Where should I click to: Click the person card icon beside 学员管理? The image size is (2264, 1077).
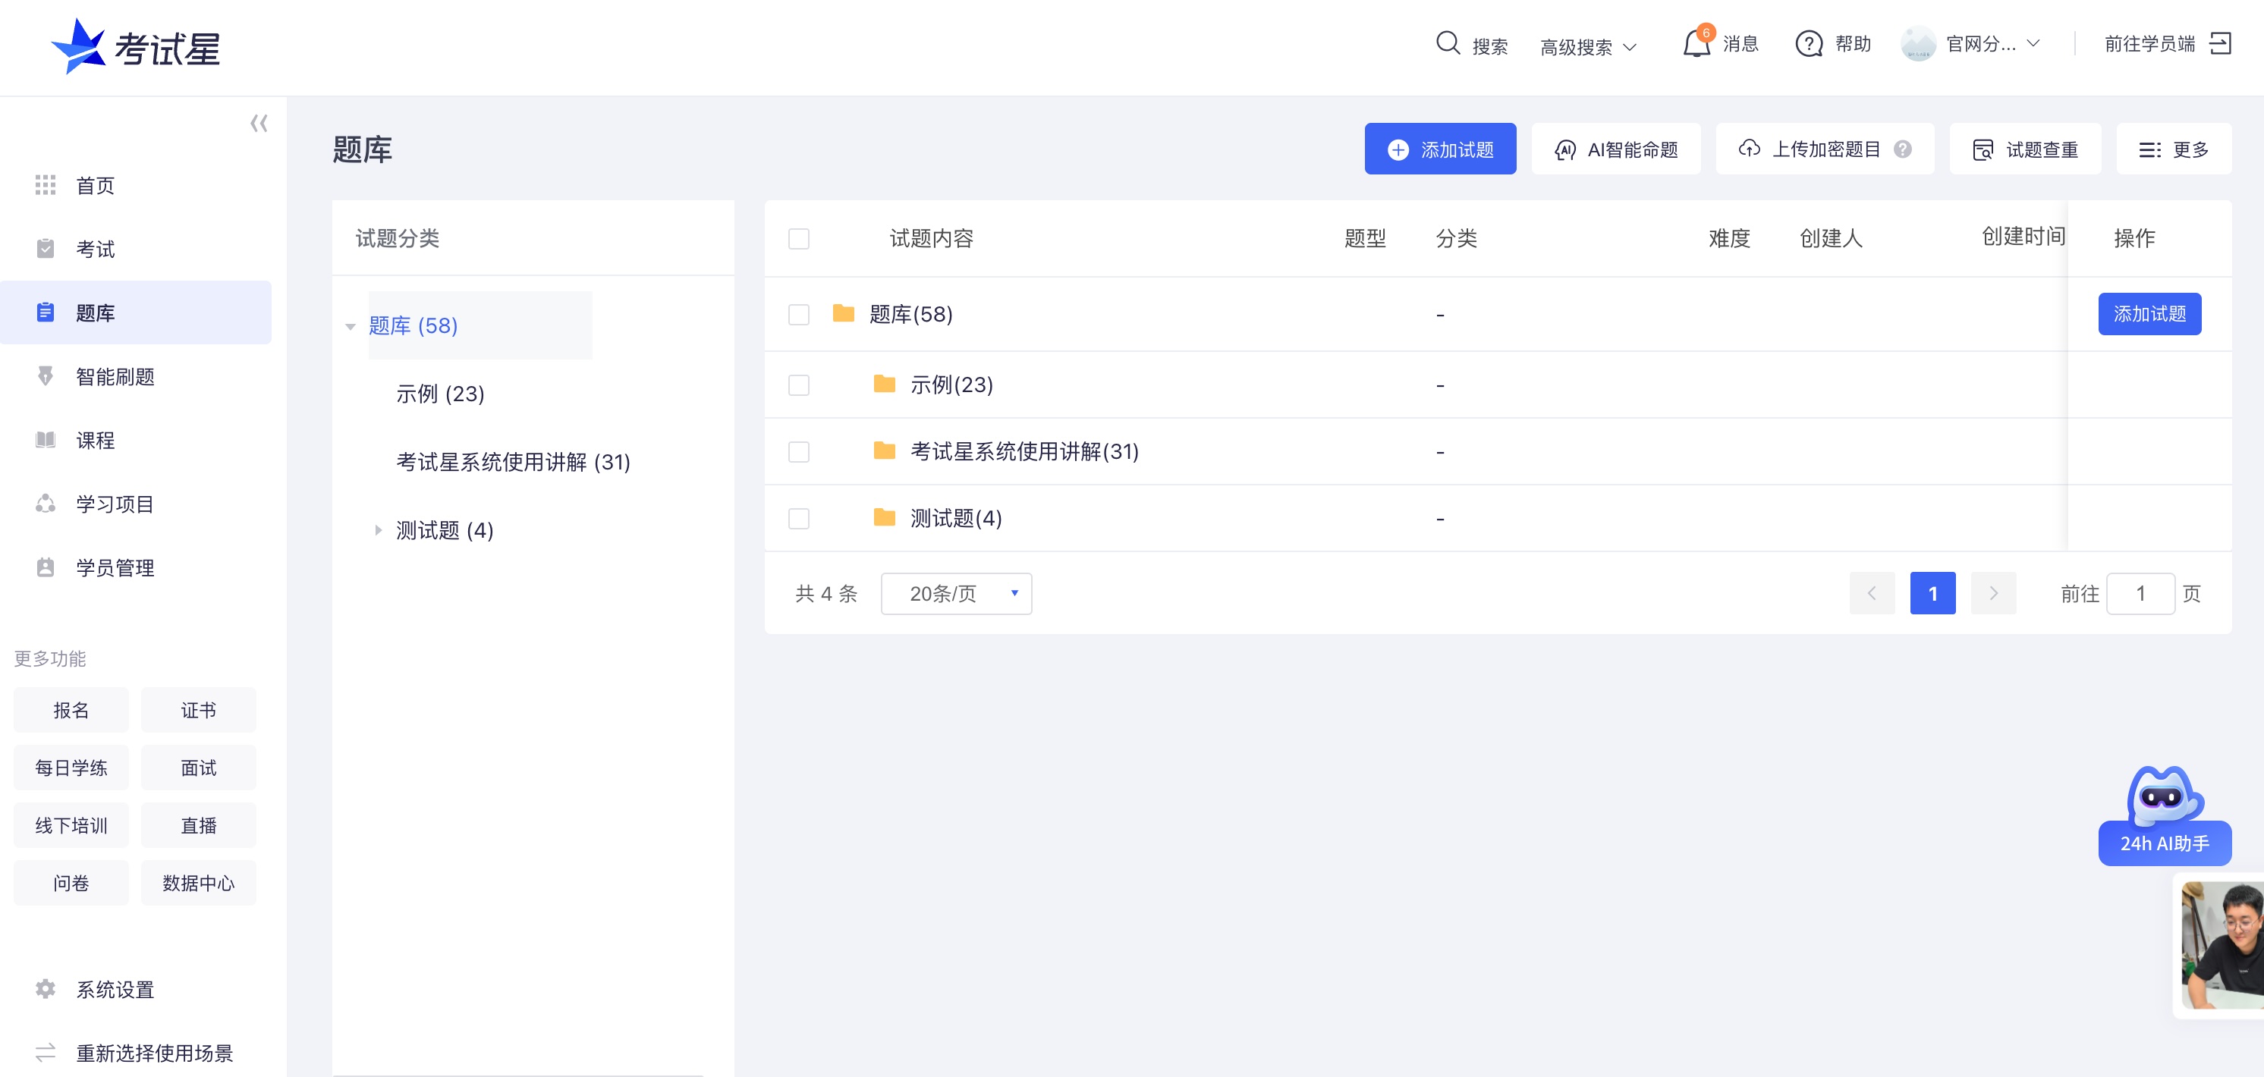click(x=45, y=567)
